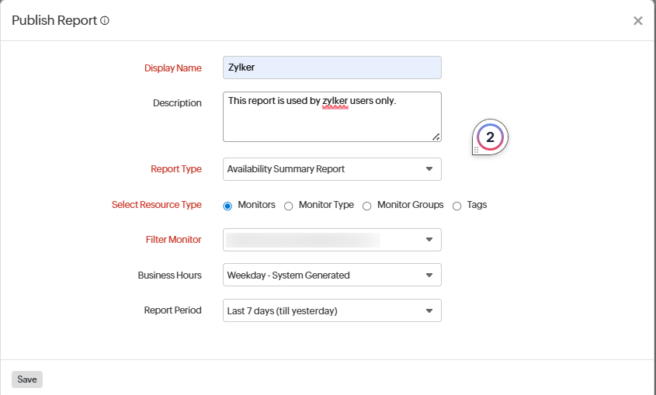
Task: Click the resize handle of Description box
Action: (436, 137)
